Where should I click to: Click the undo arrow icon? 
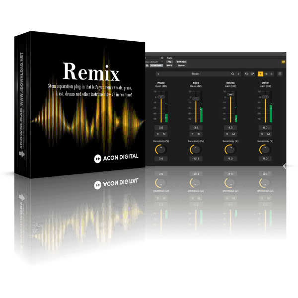click(246, 74)
